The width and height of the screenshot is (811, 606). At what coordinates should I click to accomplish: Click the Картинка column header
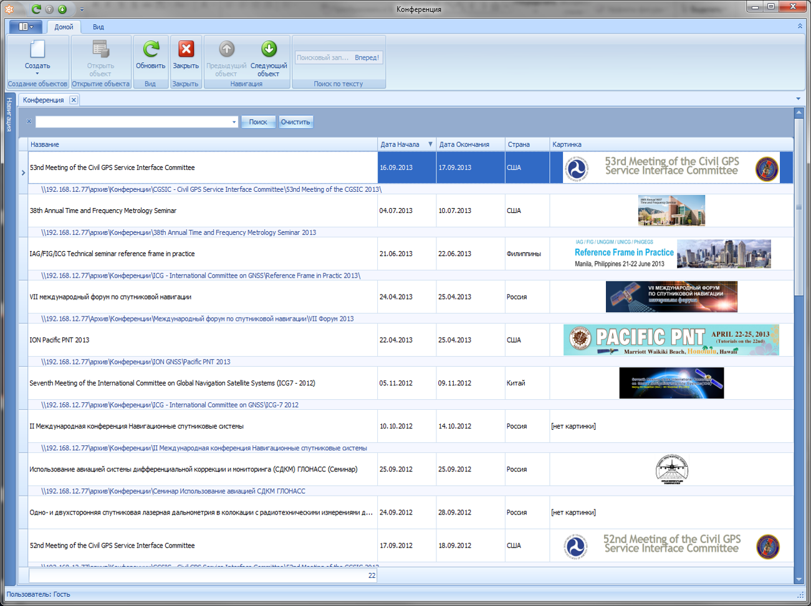click(x=671, y=144)
